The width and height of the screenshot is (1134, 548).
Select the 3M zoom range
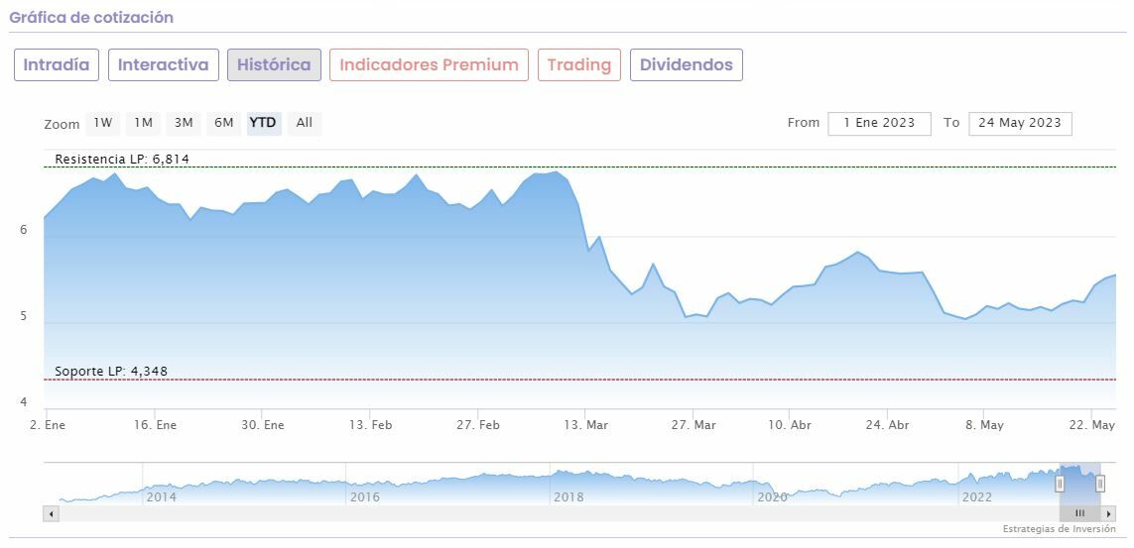(x=184, y=123)
